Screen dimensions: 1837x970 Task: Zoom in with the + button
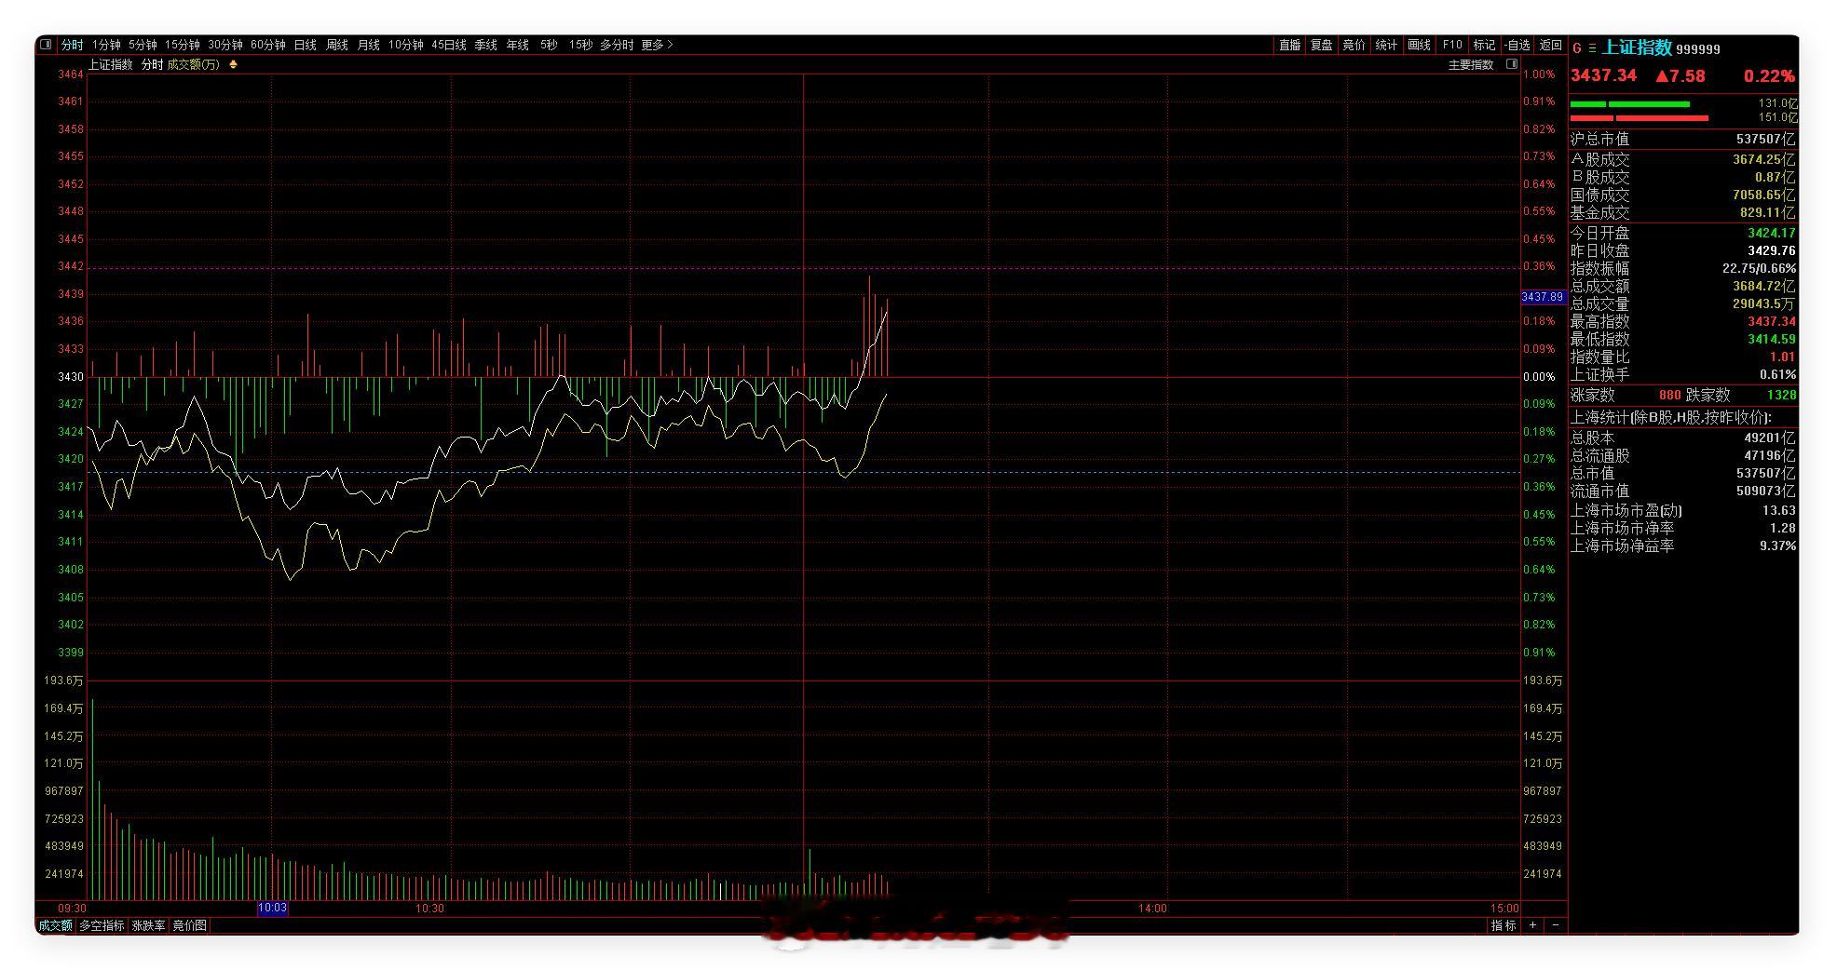[x=1533, y=925]
